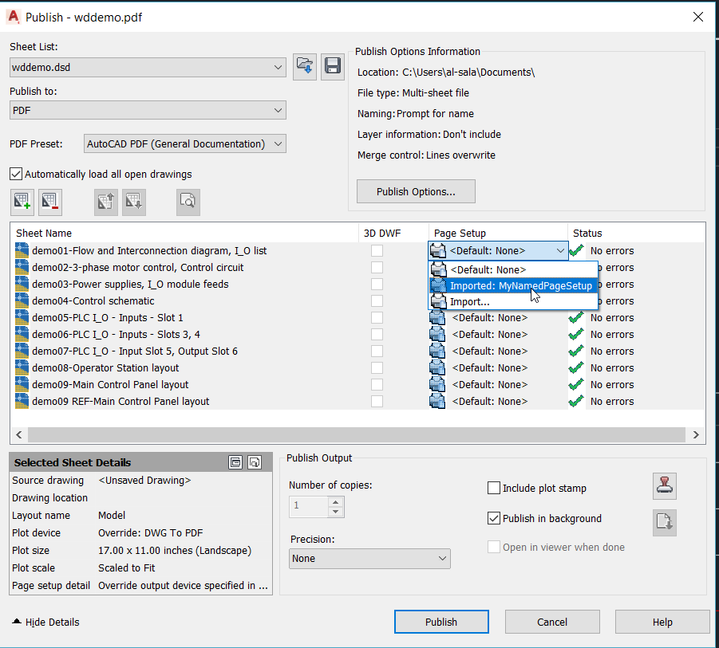Click the Load Sheet List icon
Image resolution: width=719 pixels, height=648 pixels.
click(x=304, y=66)
